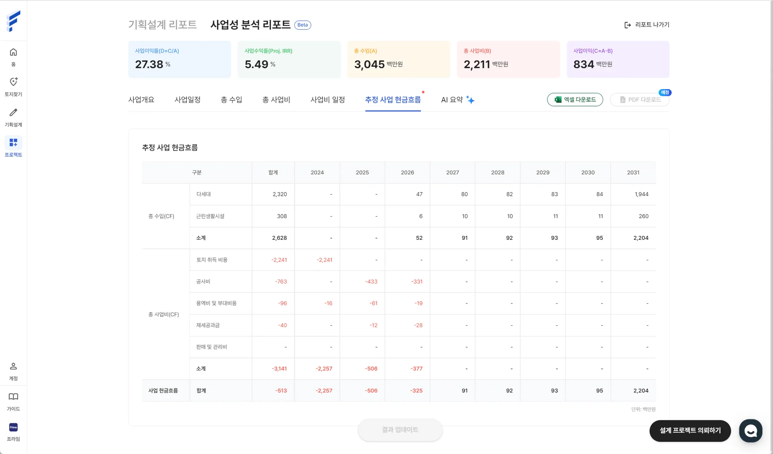Click the 프라임 Prime badge icon
The height and width of the screenshot is (454, 773).
coord(13,427)
